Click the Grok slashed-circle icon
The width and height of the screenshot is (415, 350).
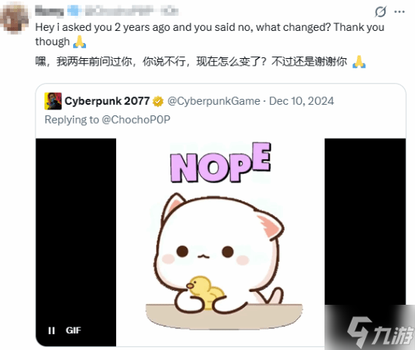[380, 11]
